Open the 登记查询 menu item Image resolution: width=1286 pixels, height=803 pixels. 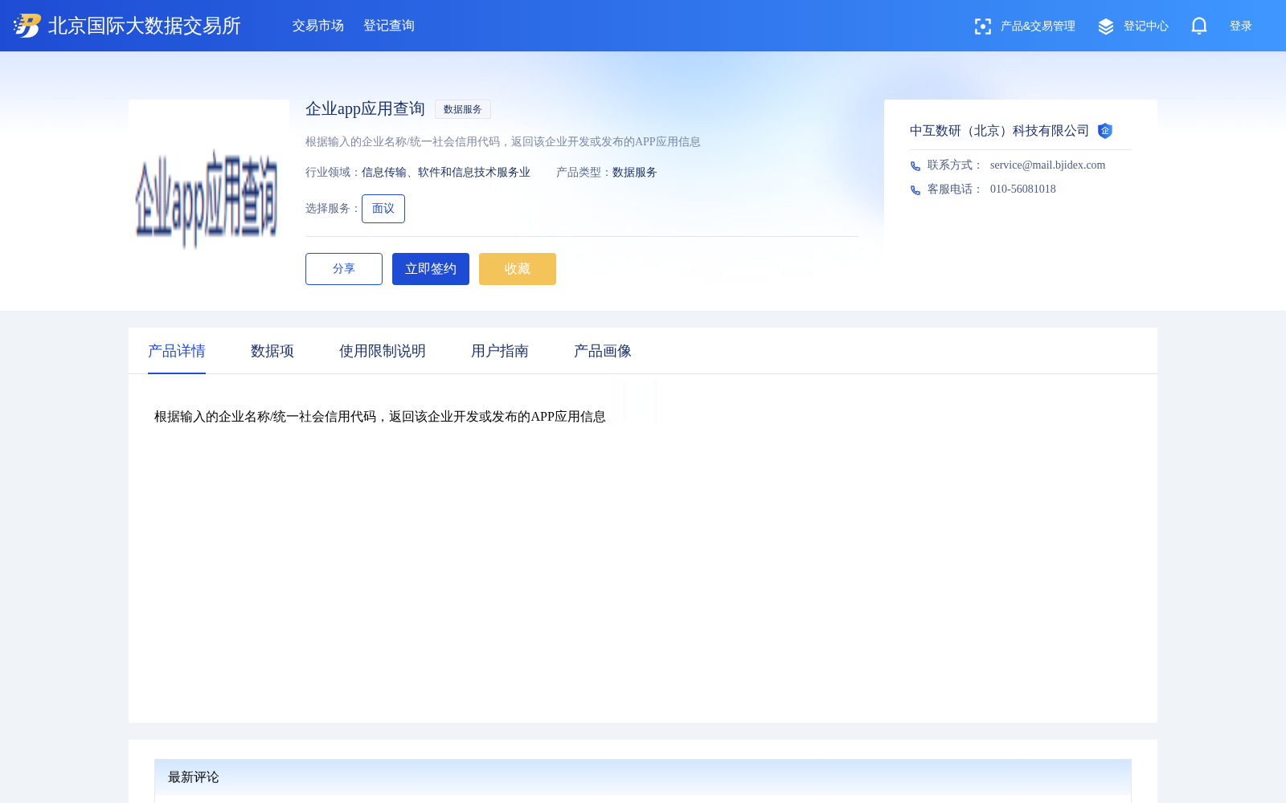(x=389, y=26)
